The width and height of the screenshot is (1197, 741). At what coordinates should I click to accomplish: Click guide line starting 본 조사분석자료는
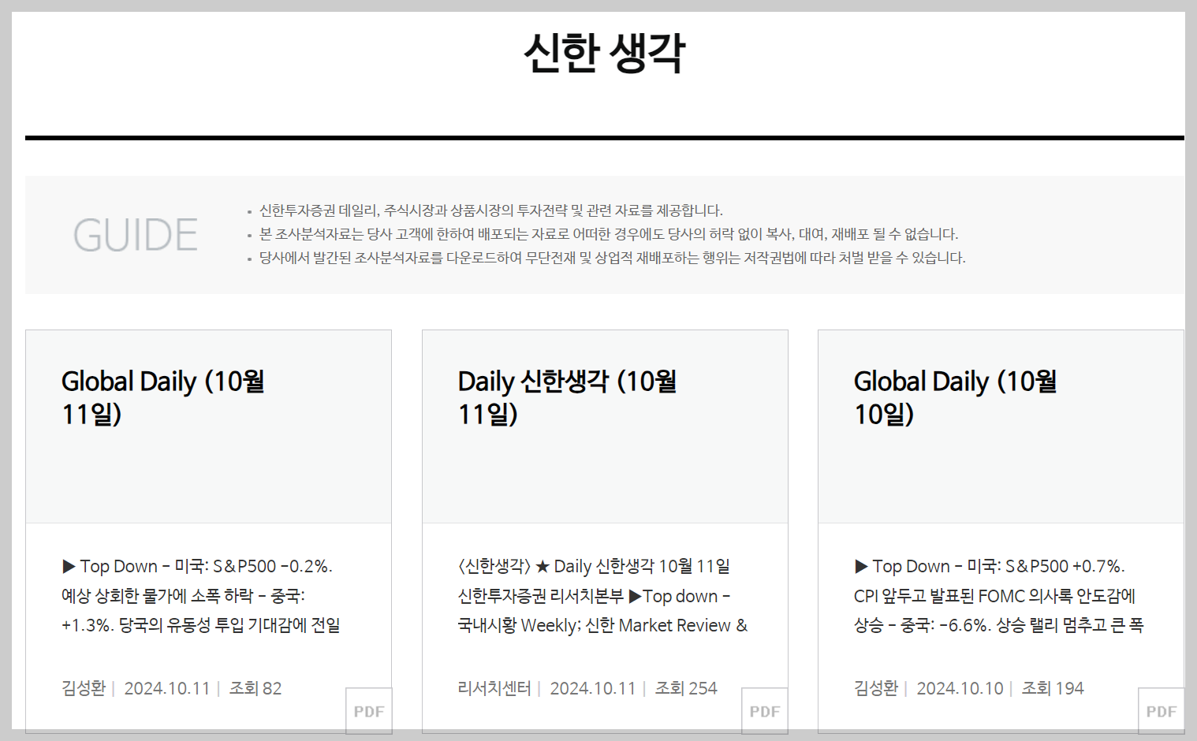tap(609, 234)
